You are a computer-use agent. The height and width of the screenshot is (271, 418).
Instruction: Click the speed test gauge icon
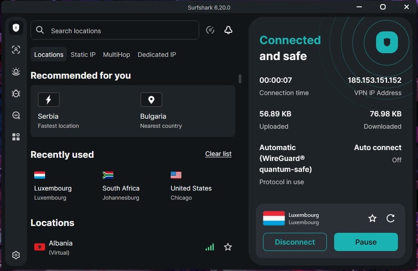[210, 30]
